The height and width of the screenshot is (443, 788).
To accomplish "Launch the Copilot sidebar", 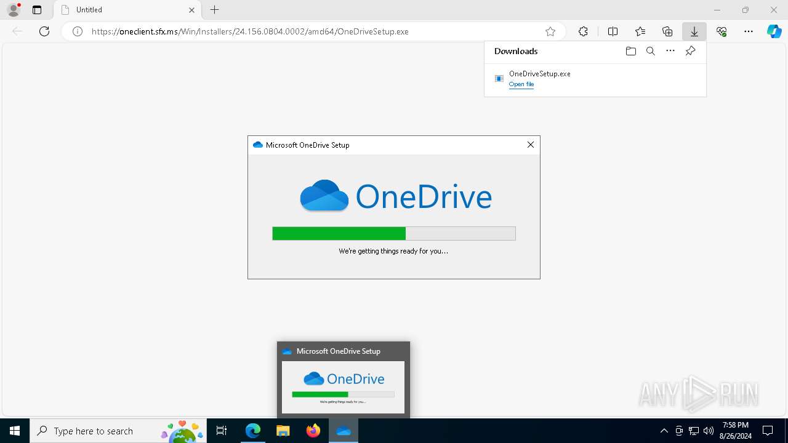I will (774, 31).
